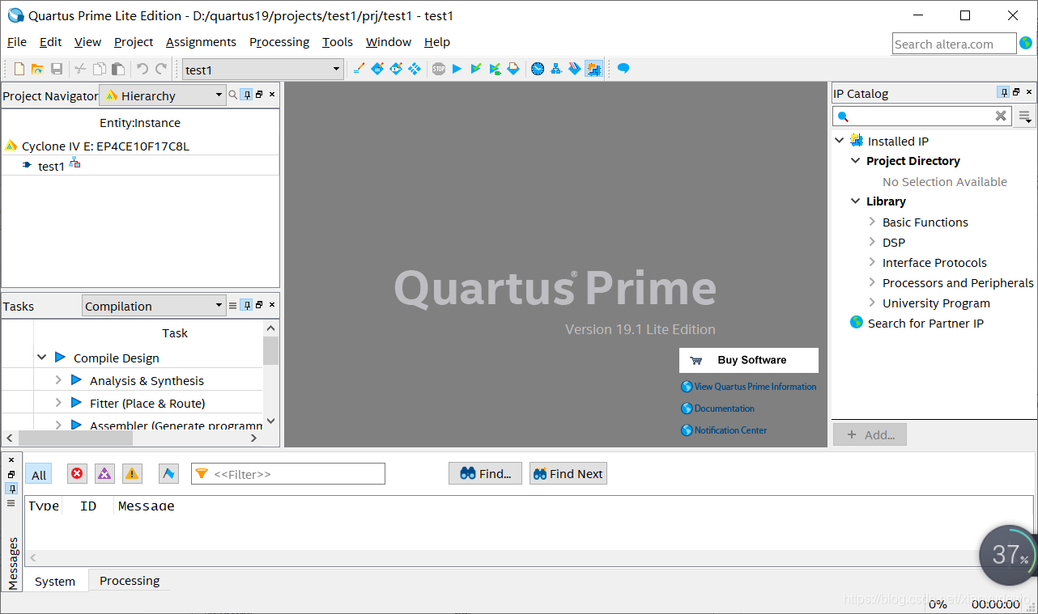Viewport: 1038px width, 614px height.
Task: Click the Project Navigator search magnifier icon
Action: coord(233,95)
